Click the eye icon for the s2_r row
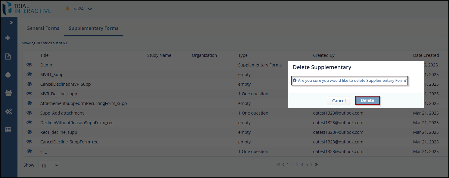Image resolution: width=449 pixels, height=178 pixels. coord(29,151)
